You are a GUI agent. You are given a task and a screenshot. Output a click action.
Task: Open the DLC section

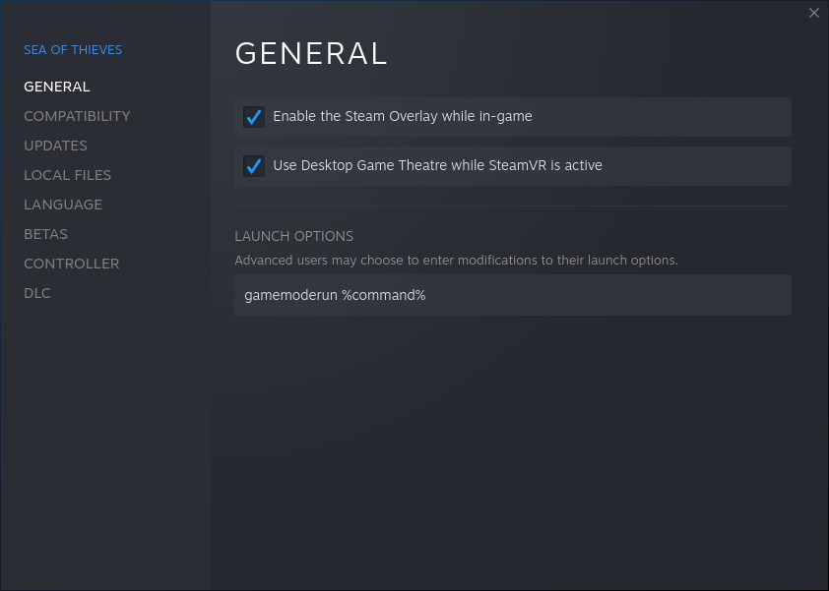[37, 294]
